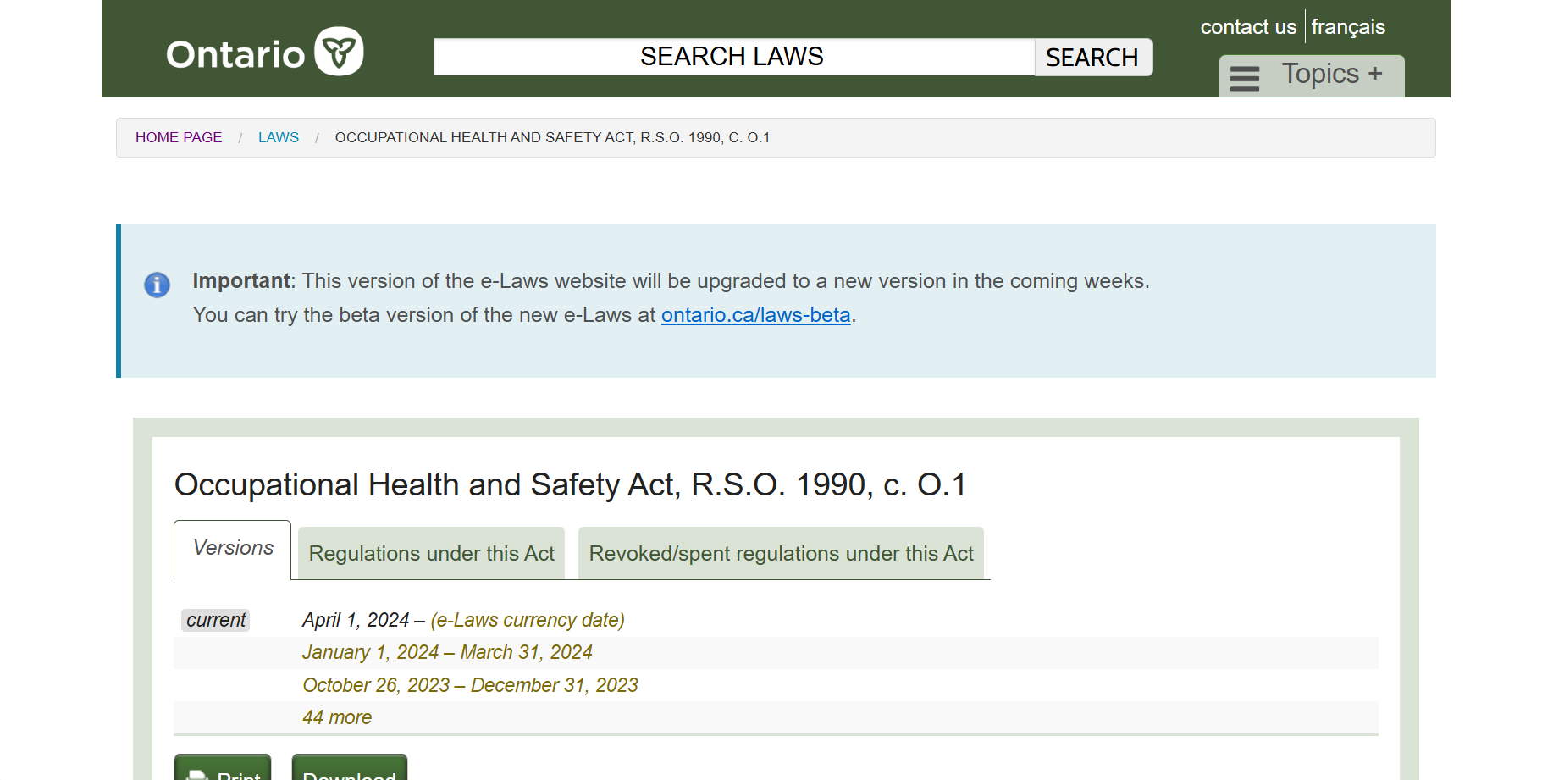This screenshot has width=1553, height=780.
Task: Click the hamburger menu icon
Action: click(x=1244, y=78)
